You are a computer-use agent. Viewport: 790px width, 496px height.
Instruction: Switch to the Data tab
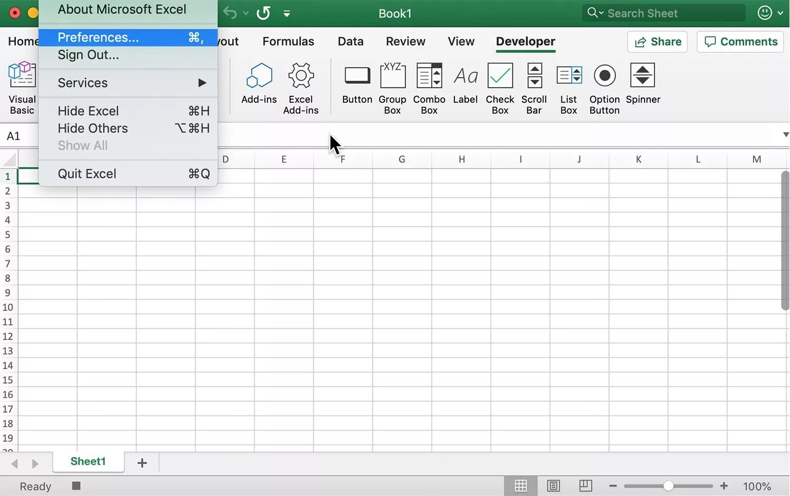[x=350, y=42]
